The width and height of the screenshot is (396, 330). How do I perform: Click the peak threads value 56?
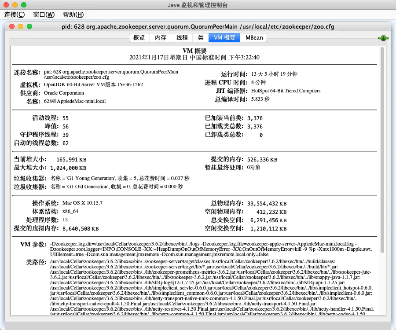coord(66,126)
